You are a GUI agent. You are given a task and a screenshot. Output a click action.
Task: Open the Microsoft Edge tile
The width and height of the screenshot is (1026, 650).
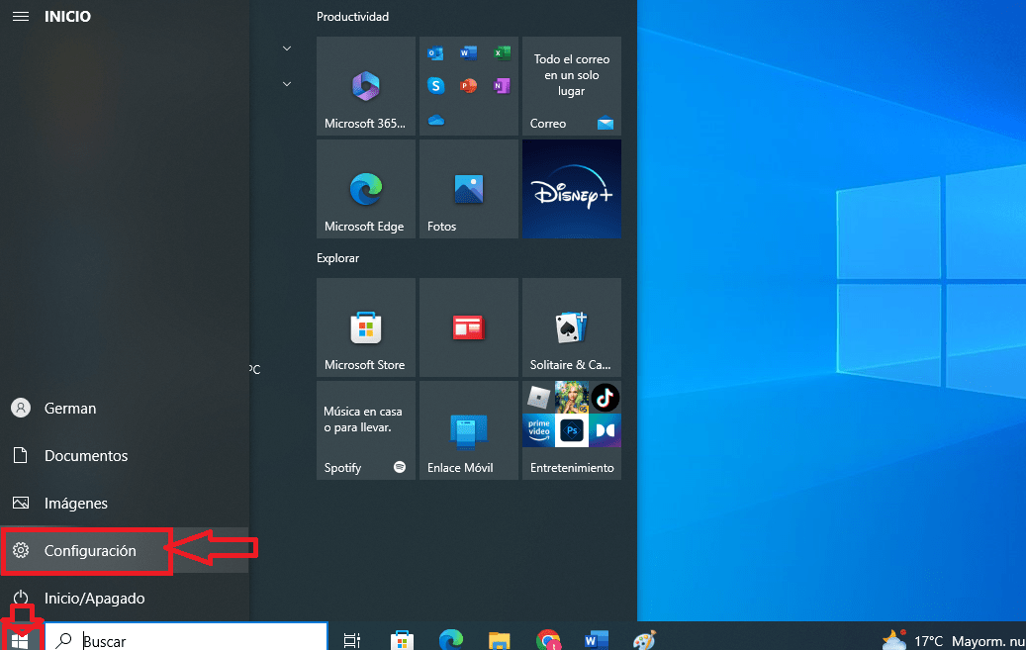366,189
